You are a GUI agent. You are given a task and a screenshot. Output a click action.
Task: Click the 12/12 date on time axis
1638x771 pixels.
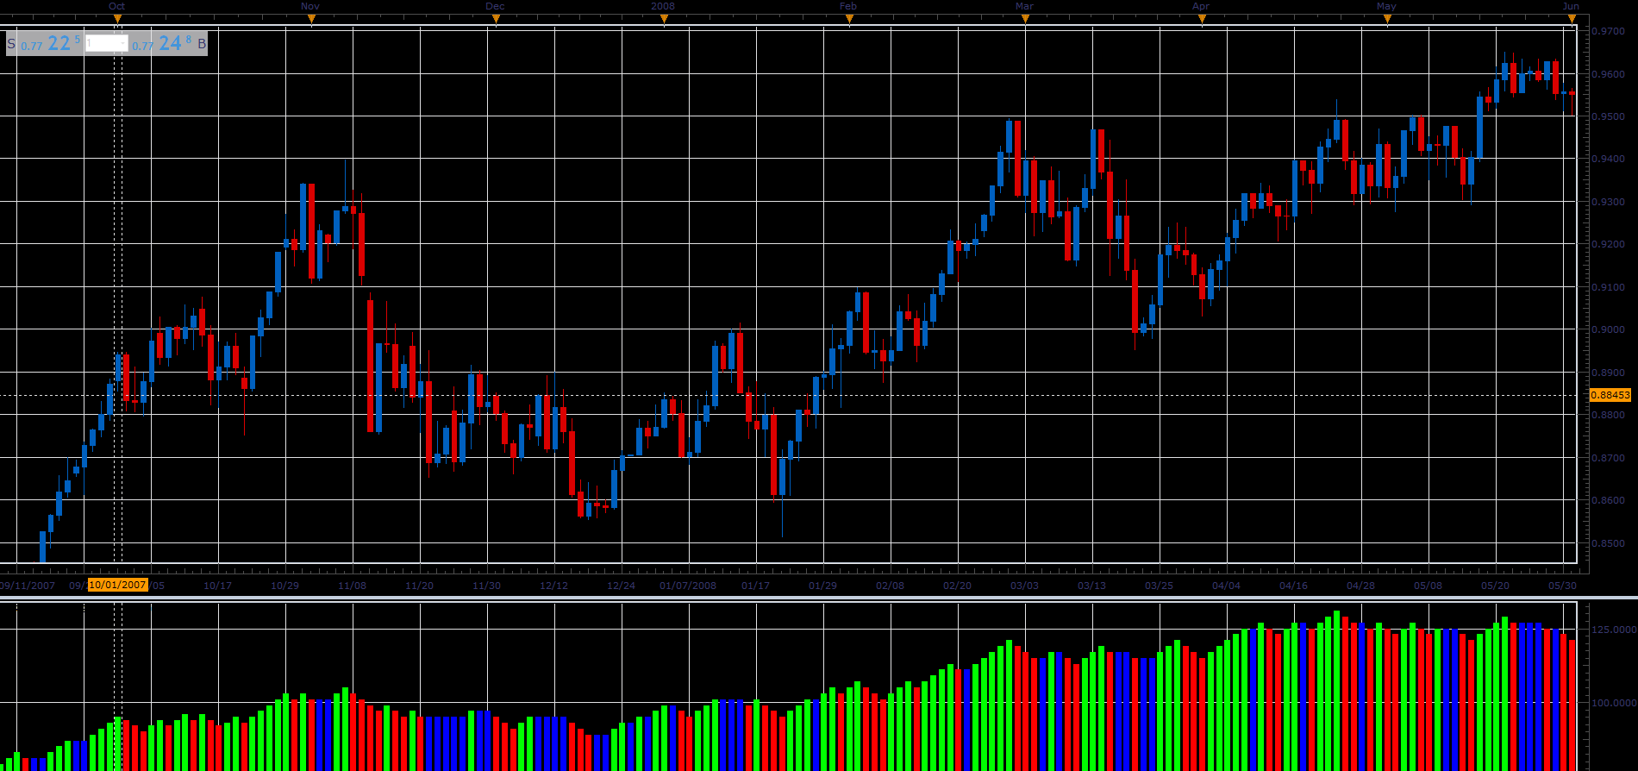click(x=553, y=586)
